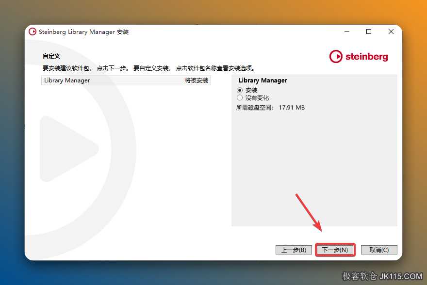This screenshot has width=427, height=285.
Task: Click the Steinberg installer title bar icon
Action: pyautogui.click(x=33, y=32)
